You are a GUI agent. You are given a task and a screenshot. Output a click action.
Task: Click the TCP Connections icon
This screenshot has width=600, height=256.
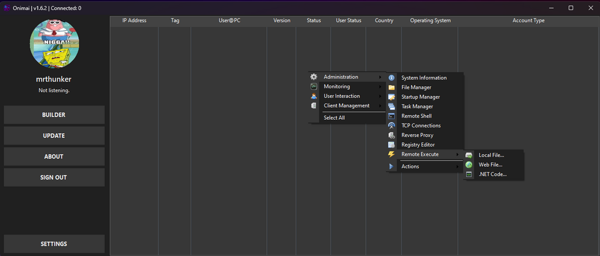click(392, 126)
